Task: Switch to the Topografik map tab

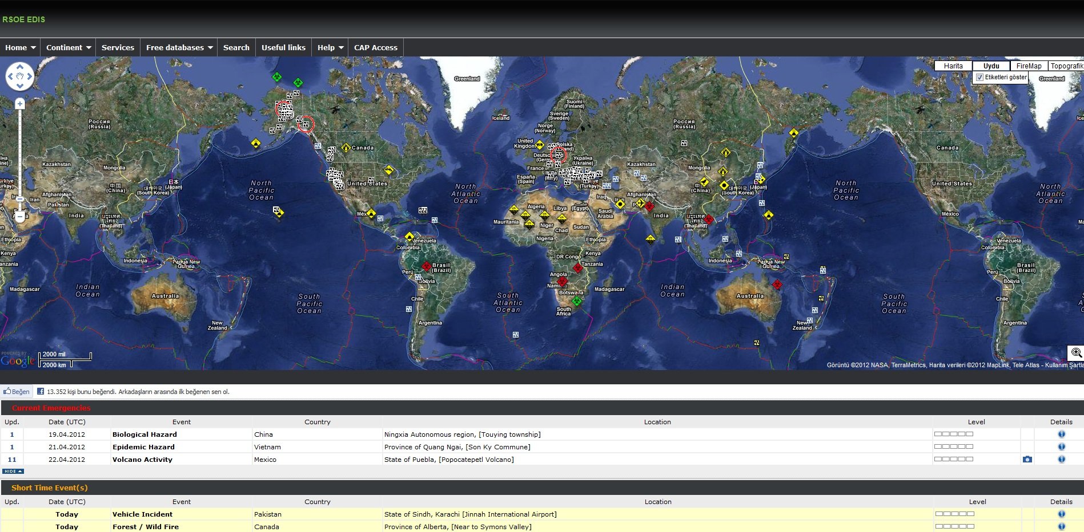Action: click(1066, 66)
